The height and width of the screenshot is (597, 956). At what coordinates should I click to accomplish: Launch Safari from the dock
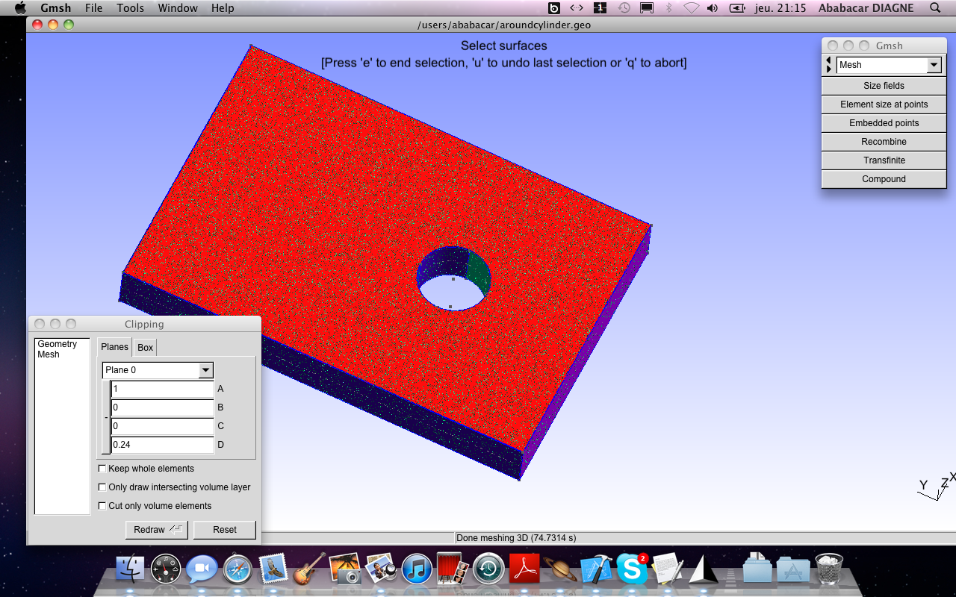[x=238, y=569]
